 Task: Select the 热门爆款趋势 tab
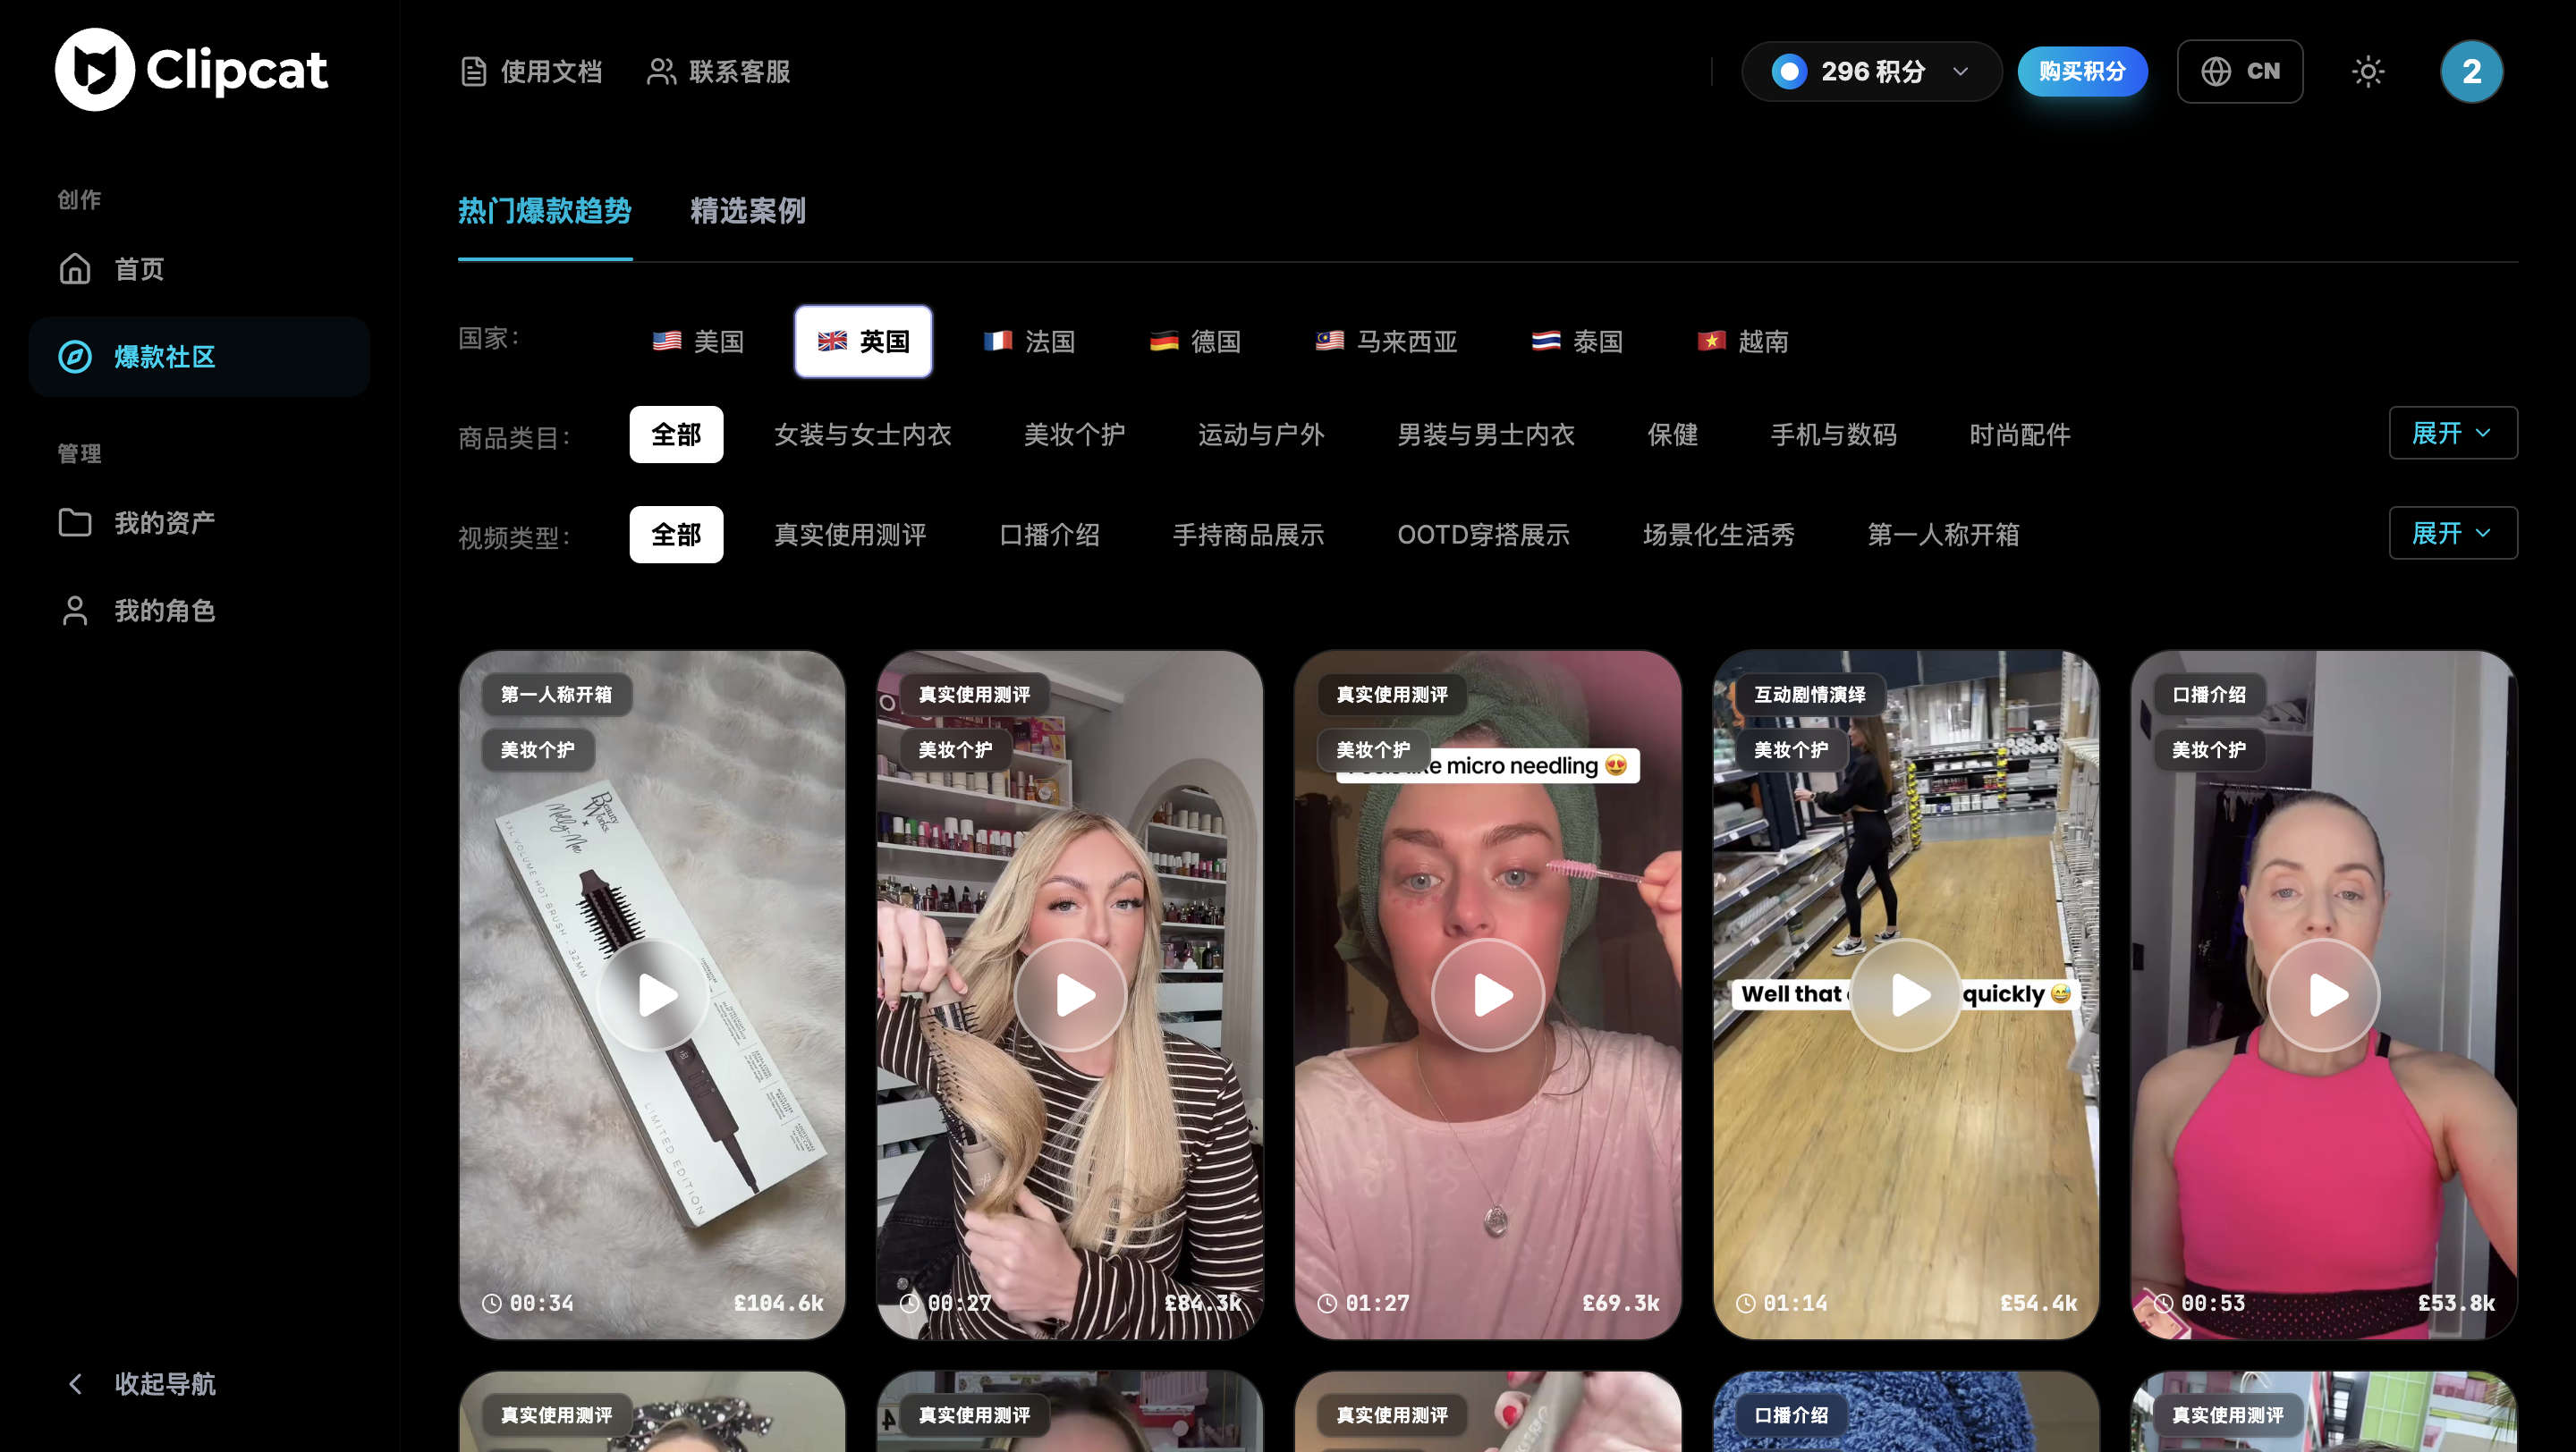coord(544,211)
